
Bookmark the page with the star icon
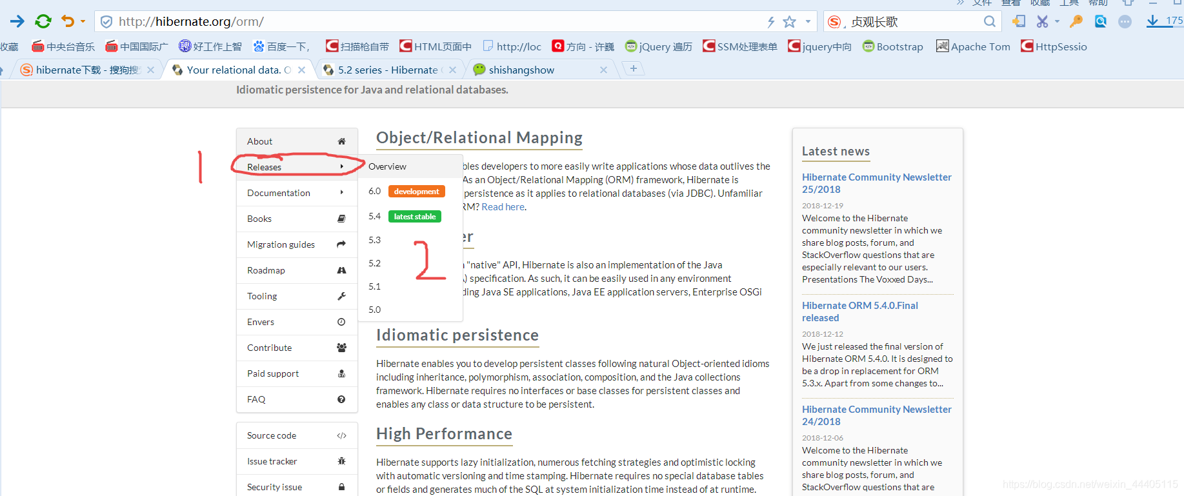coord(789,22)
